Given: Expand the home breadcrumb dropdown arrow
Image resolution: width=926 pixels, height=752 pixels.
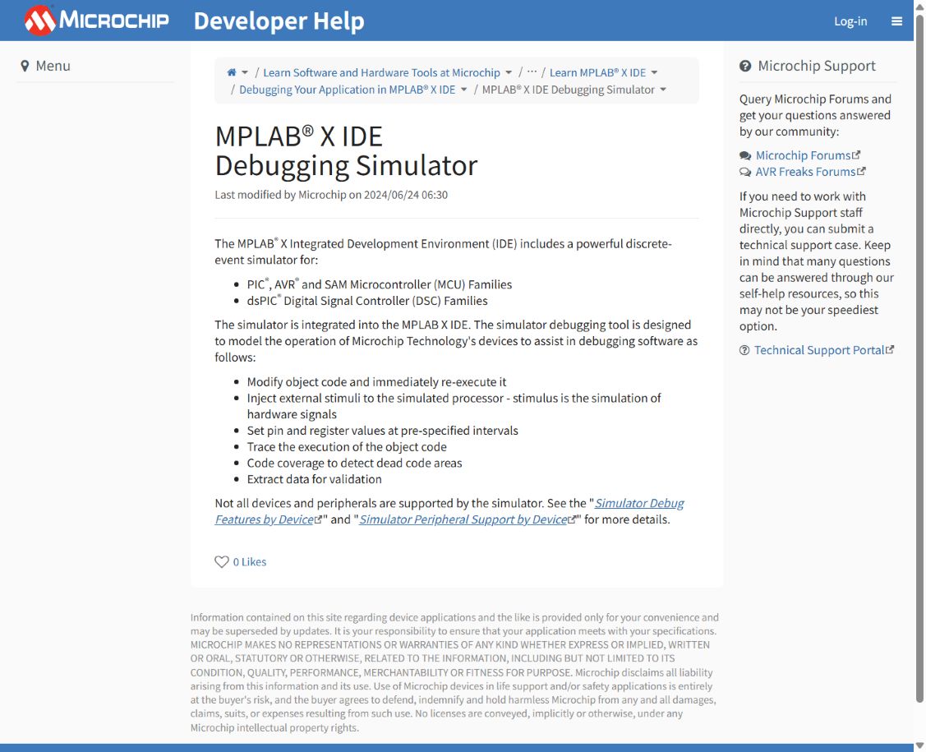Looking at the screenshot, I should point(245,72).
